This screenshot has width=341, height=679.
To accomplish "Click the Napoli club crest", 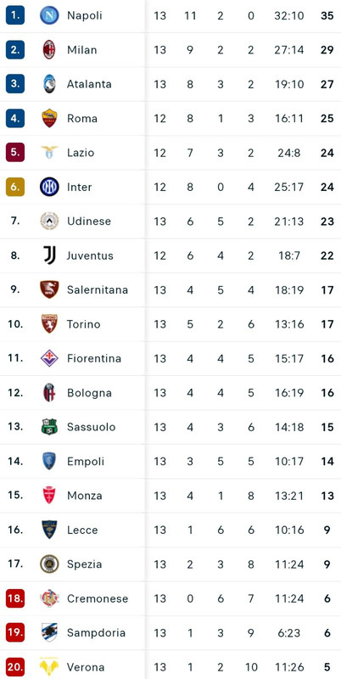I will pyautogui.click(x=49, y=15).
